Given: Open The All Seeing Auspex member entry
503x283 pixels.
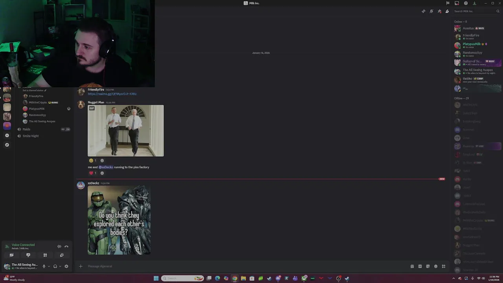Looking at the screenshot, I should pos(477,71).
